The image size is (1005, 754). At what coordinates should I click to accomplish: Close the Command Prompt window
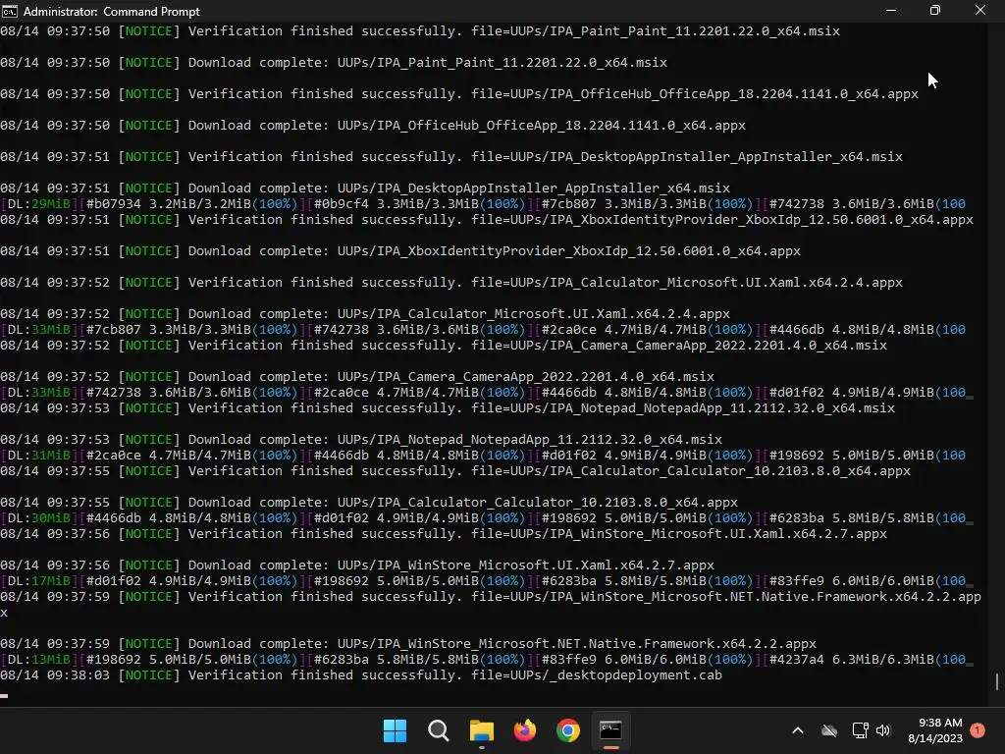tap(980, 10)
